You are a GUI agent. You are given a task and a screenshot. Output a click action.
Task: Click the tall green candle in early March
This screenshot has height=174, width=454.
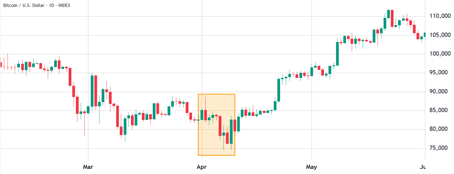pos(92,91)
